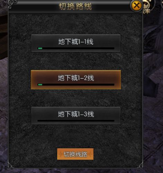Click the green load indicator of 地下城1-2线
The height and width of the screenshot is (173, 163).
click(x=40, y=85)
